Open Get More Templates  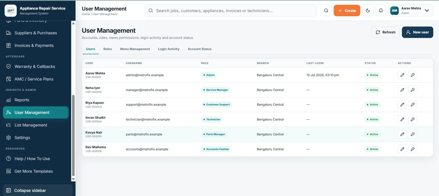point(36,171)
